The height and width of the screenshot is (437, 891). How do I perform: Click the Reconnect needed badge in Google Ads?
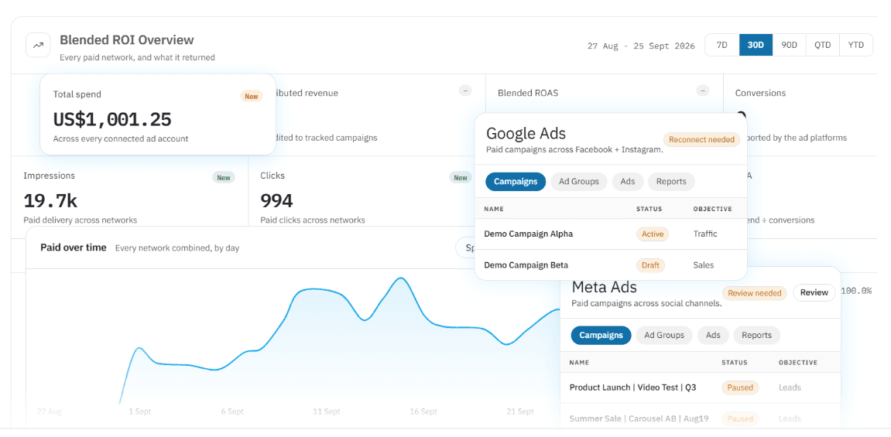click(702, 140)
